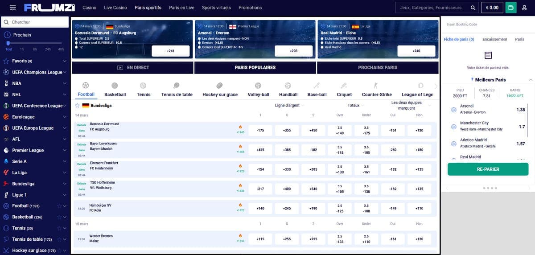
Task: Click the Chercher sidebar search field
Action: click(x=35, y=22)
